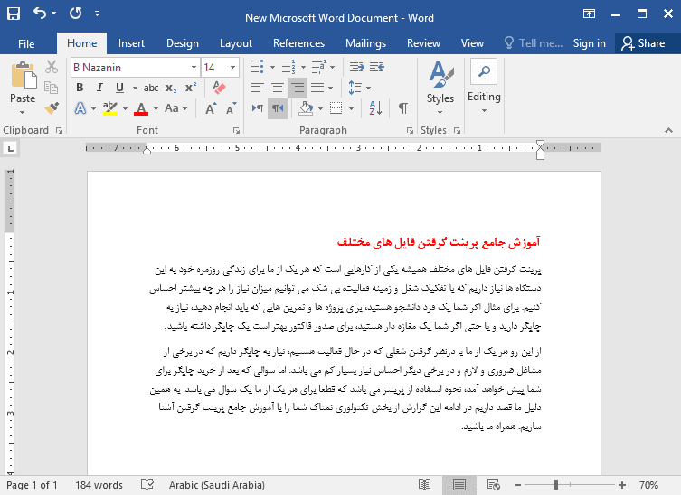The width and height of the screenshot is (681, 495).
Task: Open the File tab
Action: [x=26, y=44]
